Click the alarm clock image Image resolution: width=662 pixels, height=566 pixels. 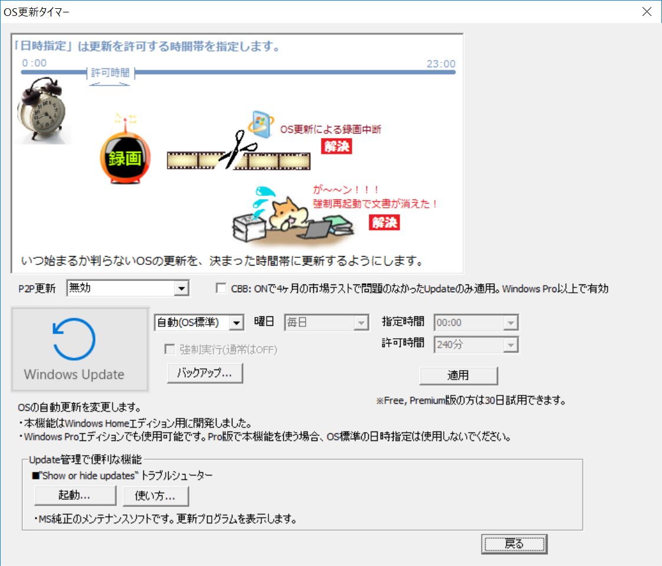[41, 112]
